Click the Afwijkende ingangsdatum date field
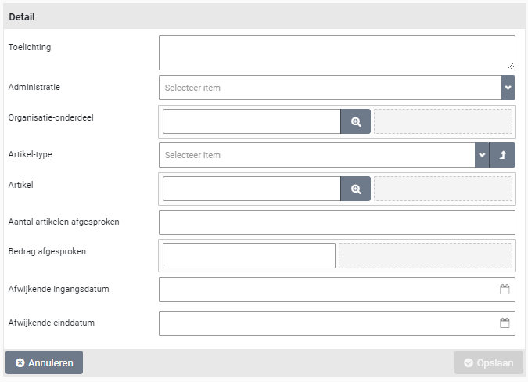This screenshot has height=382, width=528. (327, 290)
